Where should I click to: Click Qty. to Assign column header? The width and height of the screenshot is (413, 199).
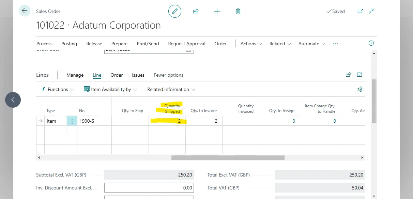[x=282, y=111]
